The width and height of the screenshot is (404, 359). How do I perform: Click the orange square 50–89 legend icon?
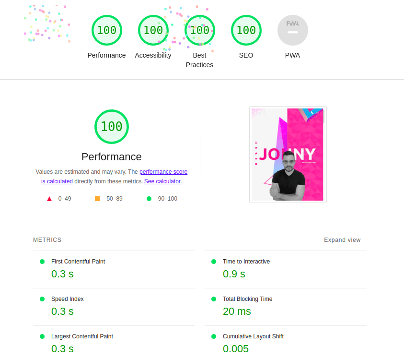(97, 199)
